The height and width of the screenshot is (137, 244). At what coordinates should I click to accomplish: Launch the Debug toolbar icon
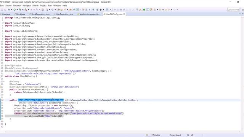coord(9,10)
